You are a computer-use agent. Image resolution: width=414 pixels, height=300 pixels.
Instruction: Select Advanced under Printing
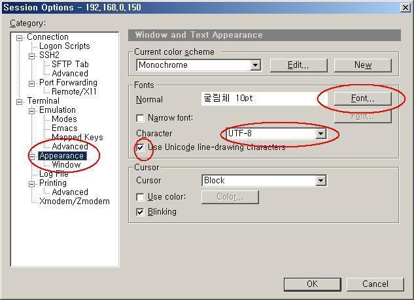click(x=70, y=192)
